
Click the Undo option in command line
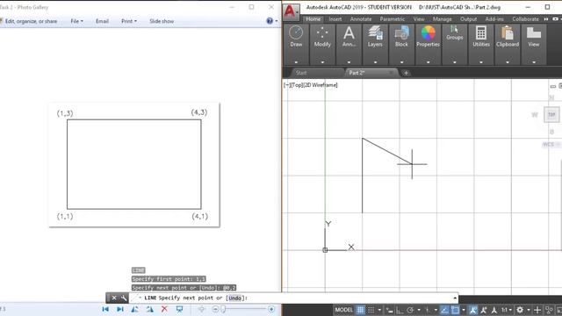coord(234,298)
